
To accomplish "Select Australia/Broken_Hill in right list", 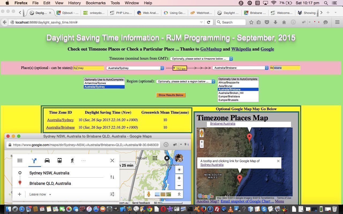I will [238, 93].
